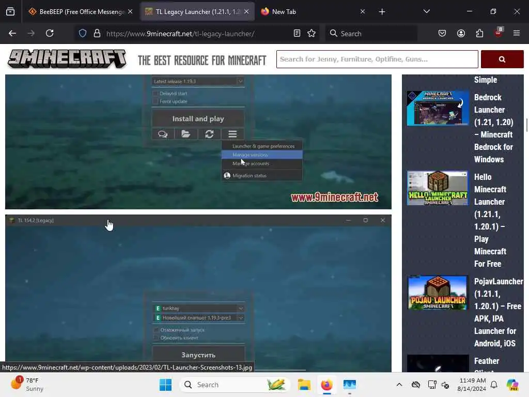Close the BeeBEEP tab
Image resolution: width=529 pixels, height=397 pixels.
coord(130,11)
